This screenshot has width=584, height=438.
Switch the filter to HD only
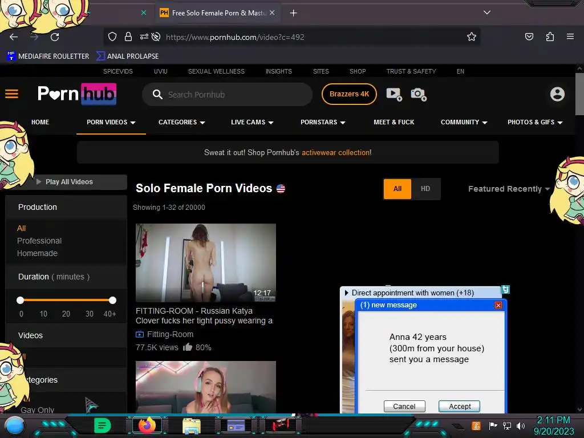pos(425,189)
